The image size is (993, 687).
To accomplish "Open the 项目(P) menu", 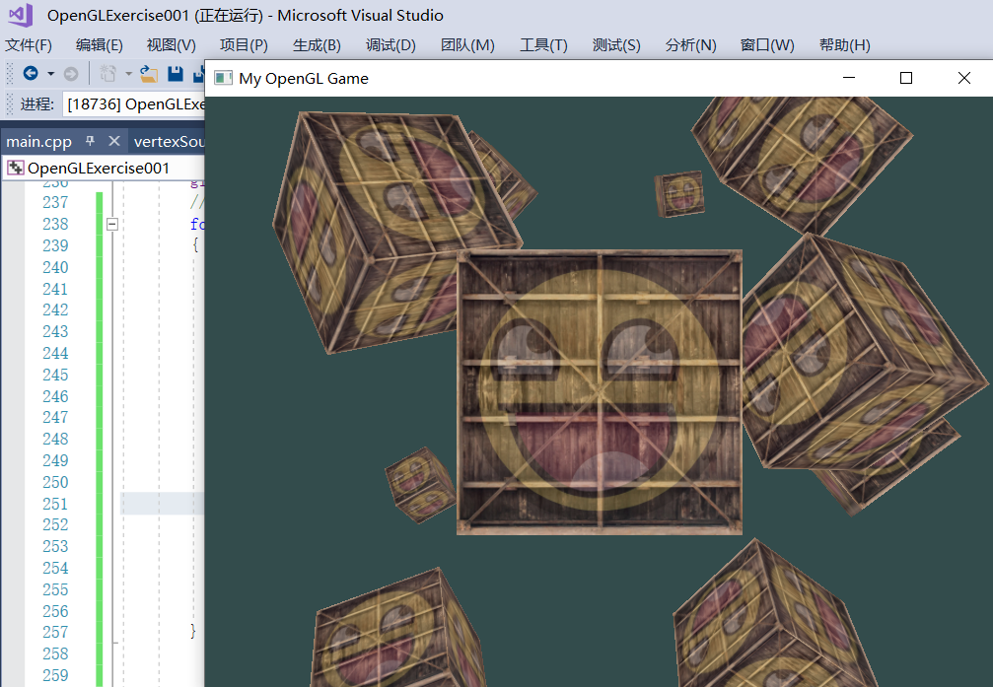I will click(244, 45).
